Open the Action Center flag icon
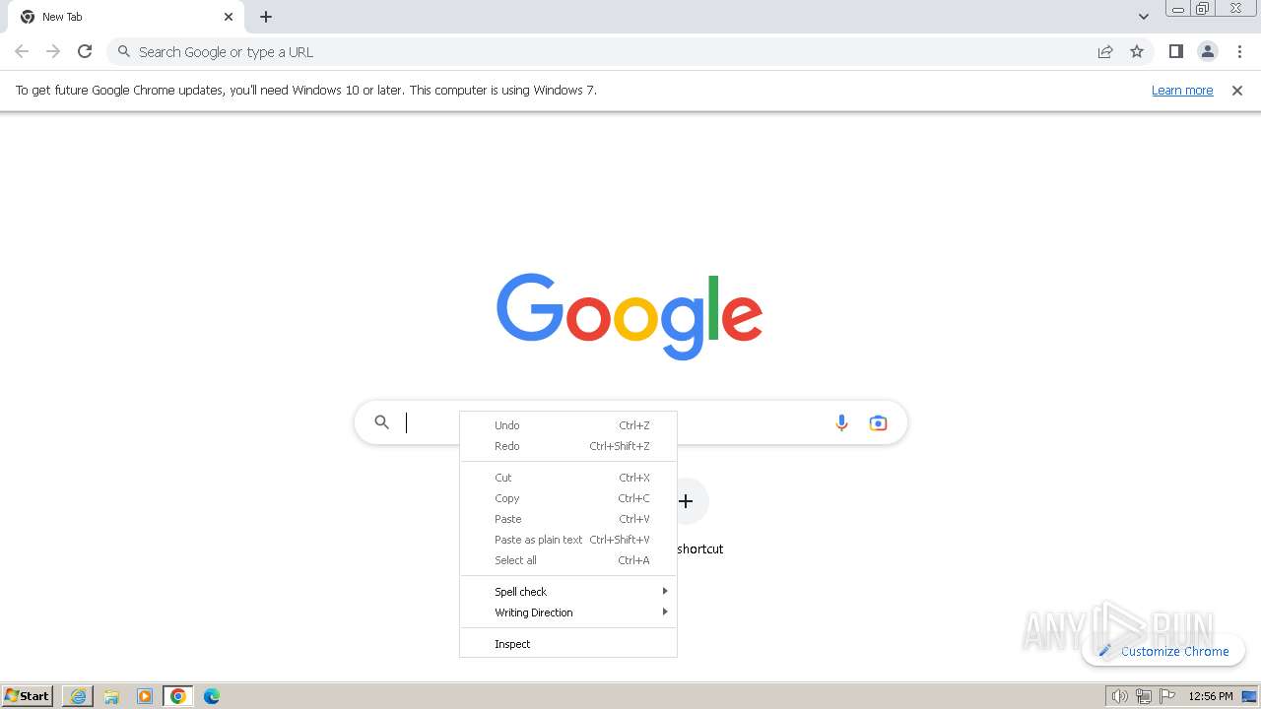This screenshot has height=709, width=1261. pos(1167,696)
